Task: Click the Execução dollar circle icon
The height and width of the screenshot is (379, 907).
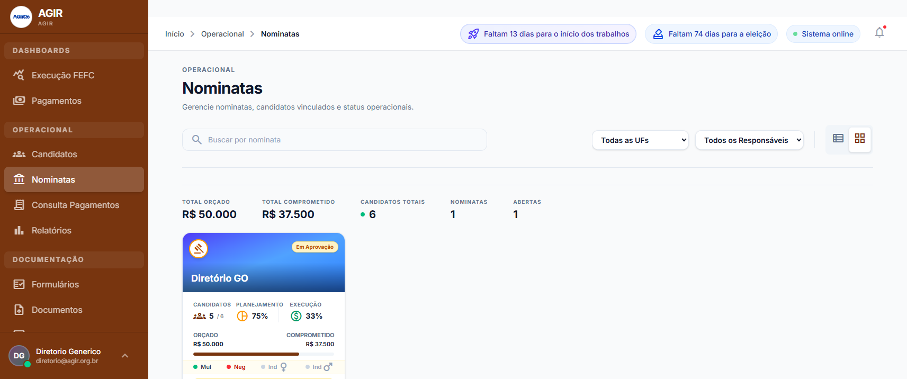Action: (x=296, y=316)
